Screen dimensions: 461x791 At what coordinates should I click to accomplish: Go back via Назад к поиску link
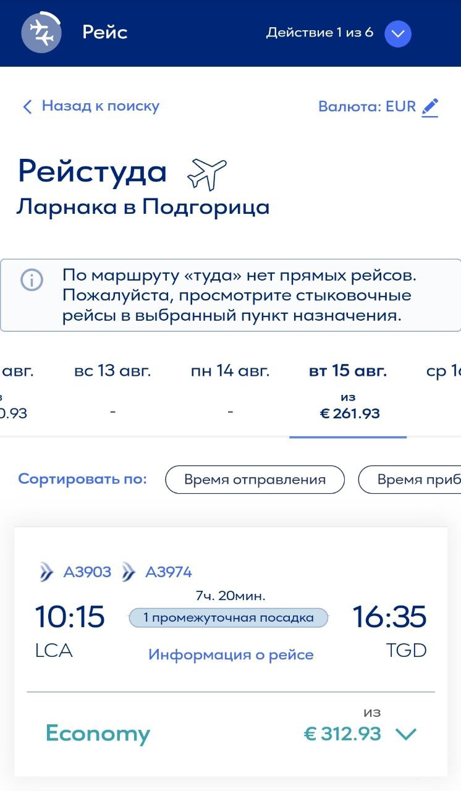100,106
